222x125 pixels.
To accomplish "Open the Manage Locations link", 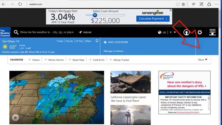I will click(x=113, y=51).
